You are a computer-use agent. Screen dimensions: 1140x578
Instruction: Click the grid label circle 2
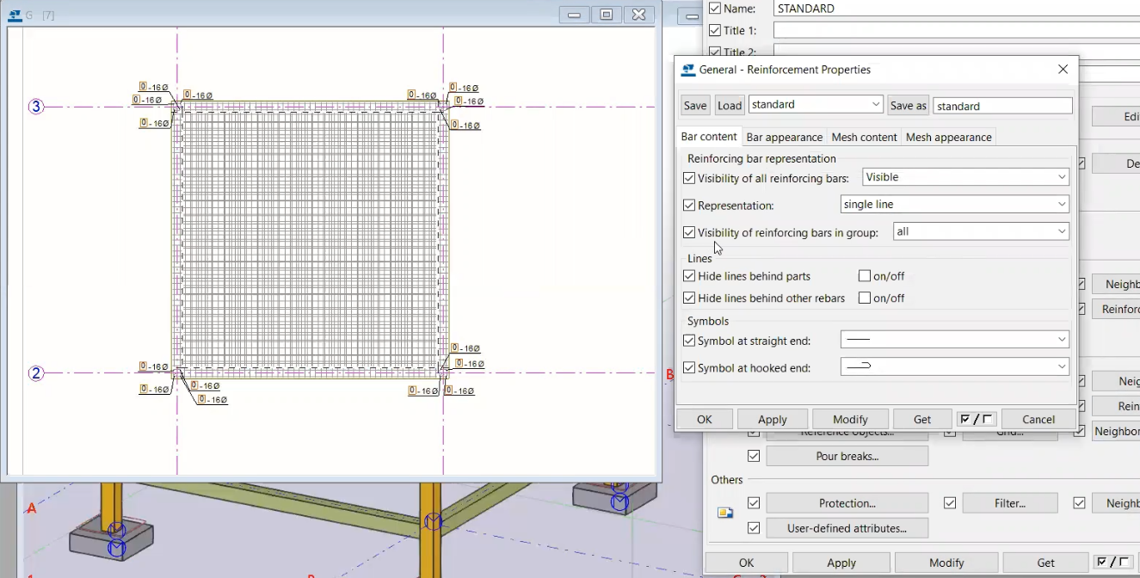point(36,373)
